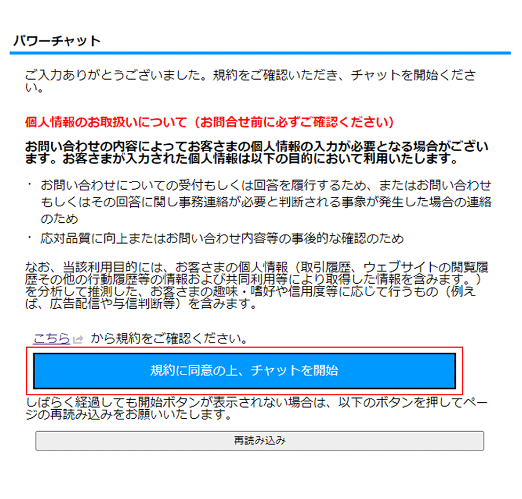522x499 pixels.
Task: Click the しばらく経過しても開始ボタン notice text
Action: click(x=257, y=408)
